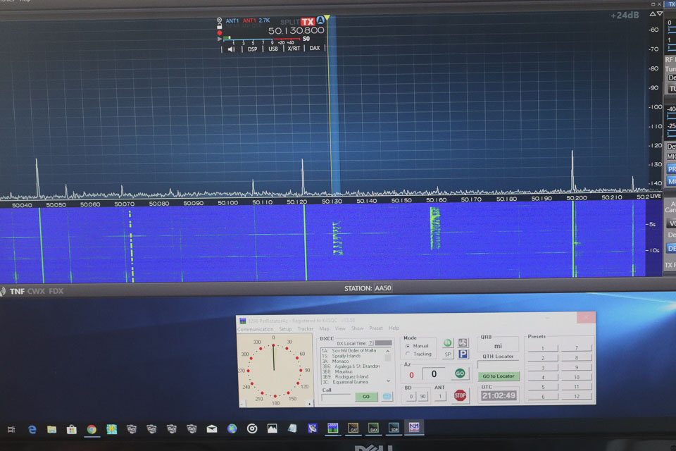Click the GO to Locator button

click(499, 376)
